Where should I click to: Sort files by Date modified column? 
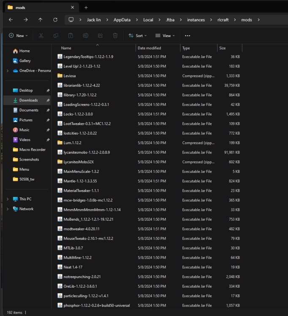point(149,48)
